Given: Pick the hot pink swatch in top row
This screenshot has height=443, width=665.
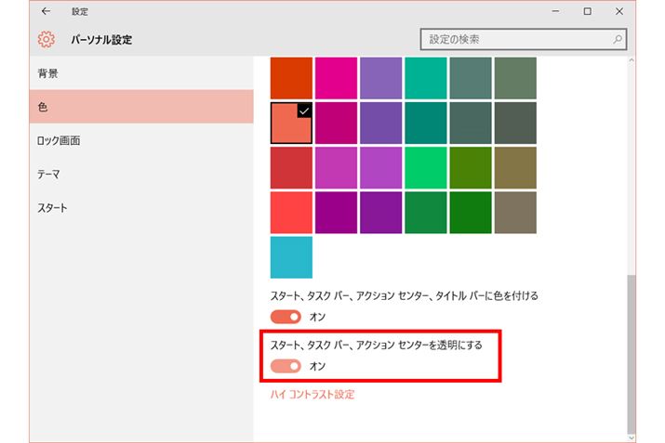Looking at the screenshot, I should pos(336,78).
